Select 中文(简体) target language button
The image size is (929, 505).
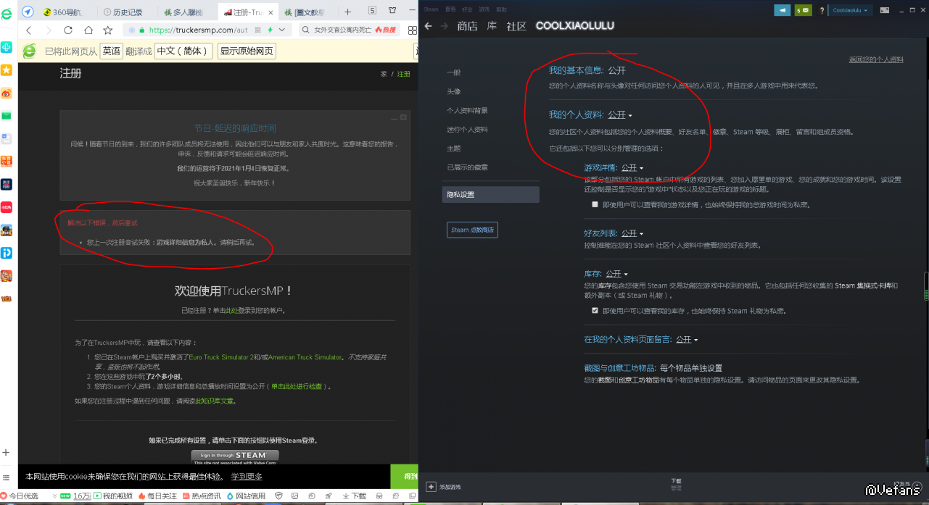(183, 51)
